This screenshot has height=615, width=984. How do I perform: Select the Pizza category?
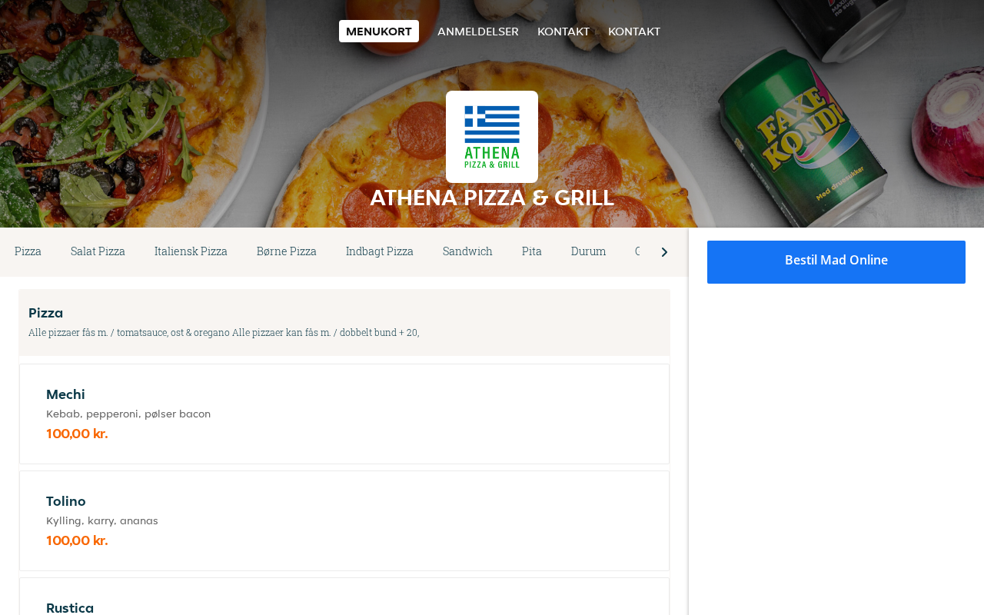[x=28, y=251]
